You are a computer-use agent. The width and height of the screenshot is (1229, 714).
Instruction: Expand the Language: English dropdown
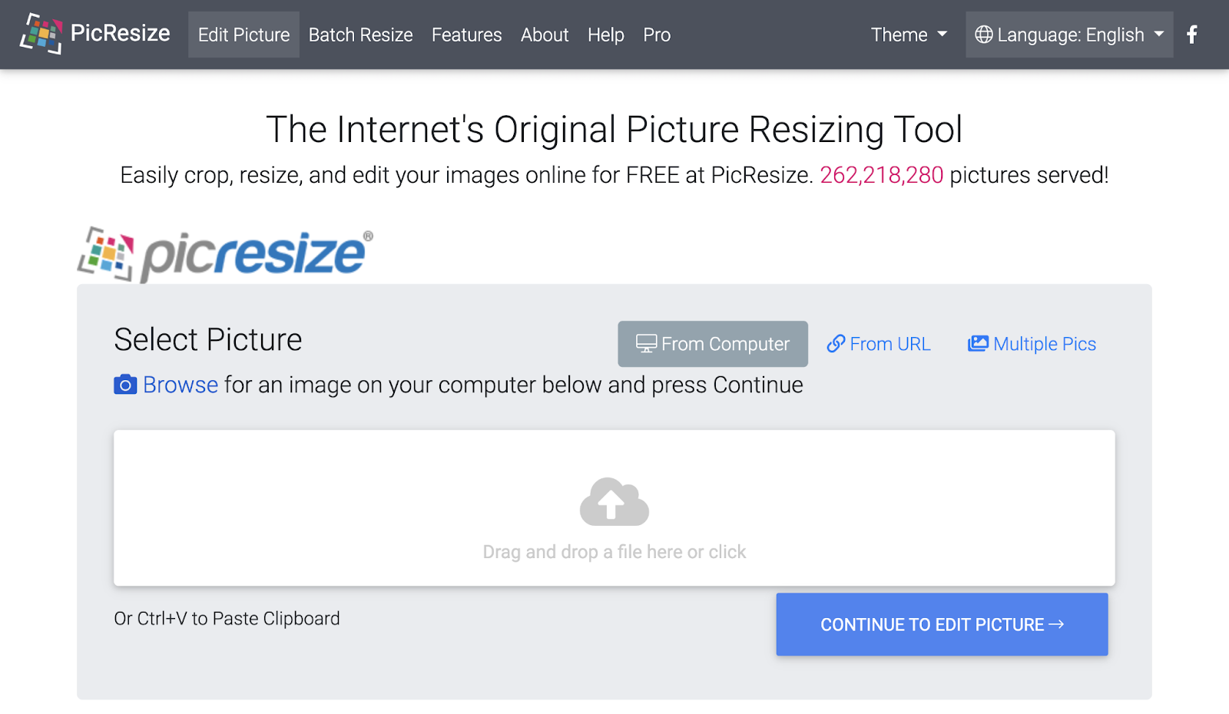(1068, 35)
